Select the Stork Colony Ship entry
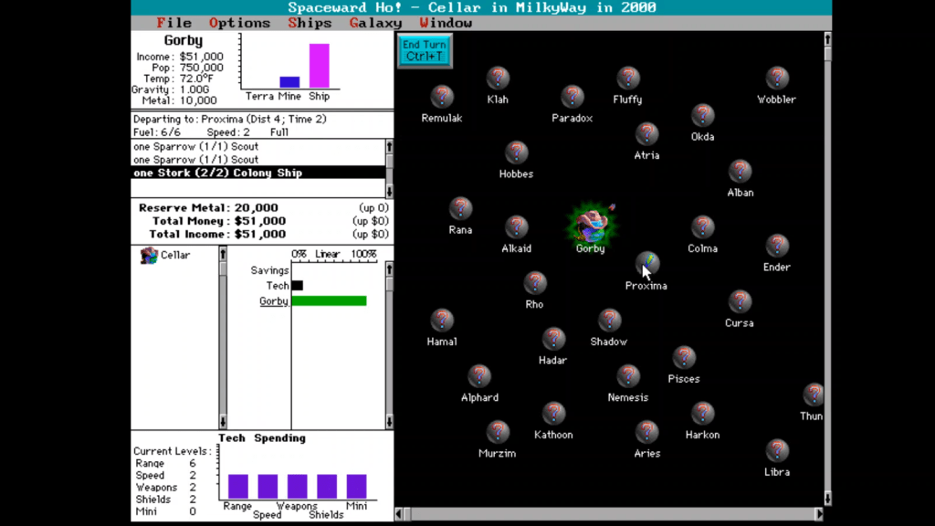The height and width of the screenshot is (526, 935). coord(217,173)
